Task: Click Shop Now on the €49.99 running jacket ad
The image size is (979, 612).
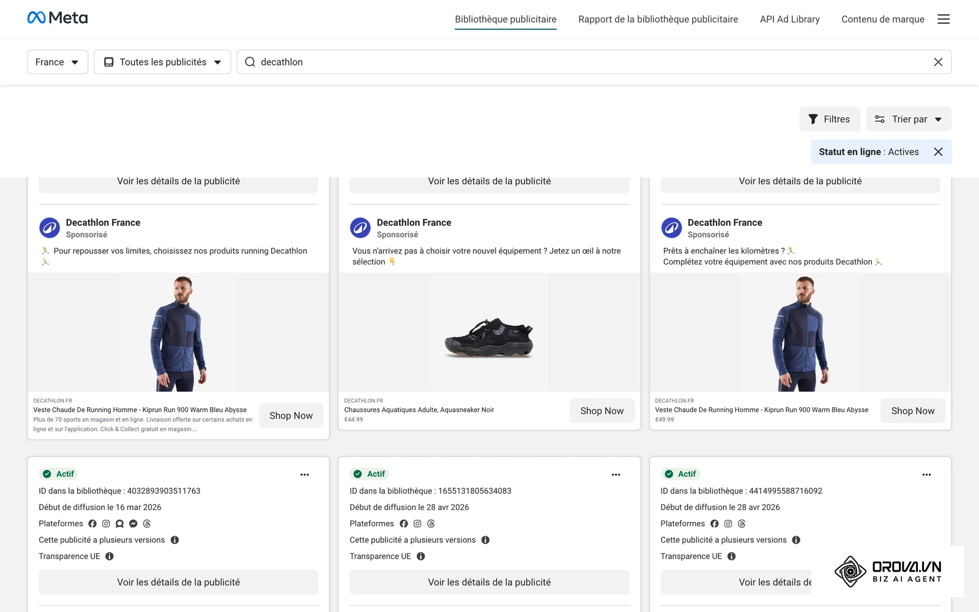Action: 913,411
